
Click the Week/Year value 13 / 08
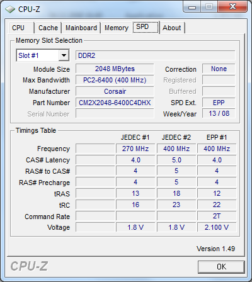[219, 113]
